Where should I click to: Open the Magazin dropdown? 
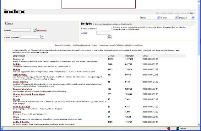click(x=186, y=18)
